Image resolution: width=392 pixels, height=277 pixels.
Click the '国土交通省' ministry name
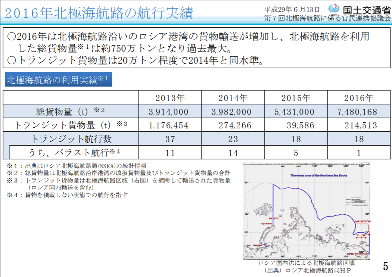tap(367, 10)
